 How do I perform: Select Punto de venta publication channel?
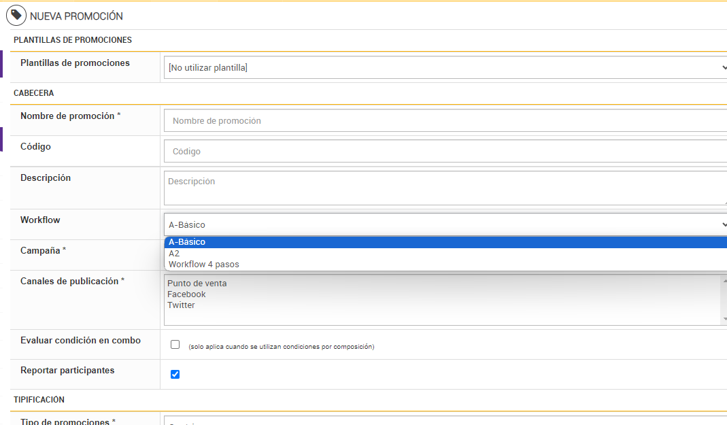coord(197,283)
